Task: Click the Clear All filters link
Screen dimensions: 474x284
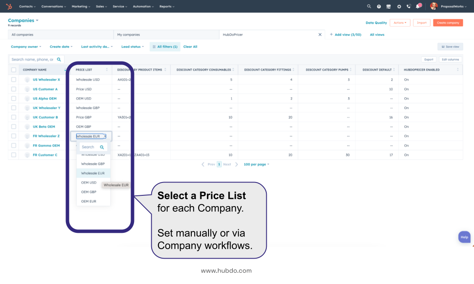Action: tap(190, 47)
